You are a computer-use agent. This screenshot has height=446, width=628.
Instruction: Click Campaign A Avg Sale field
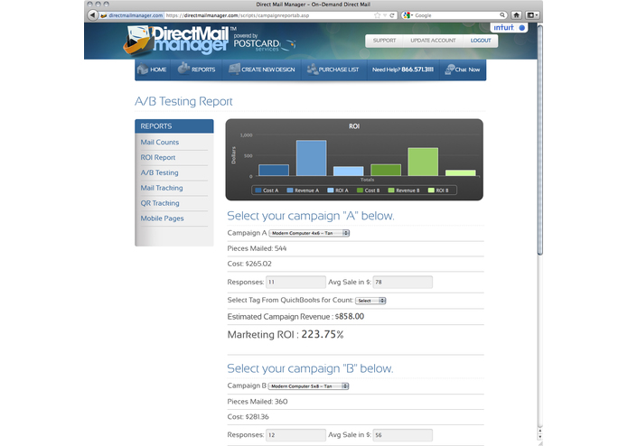402,282
